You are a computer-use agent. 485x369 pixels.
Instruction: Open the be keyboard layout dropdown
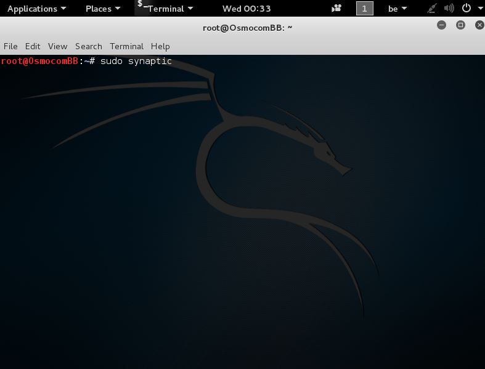pyautogui.click(x=397, y=9)
